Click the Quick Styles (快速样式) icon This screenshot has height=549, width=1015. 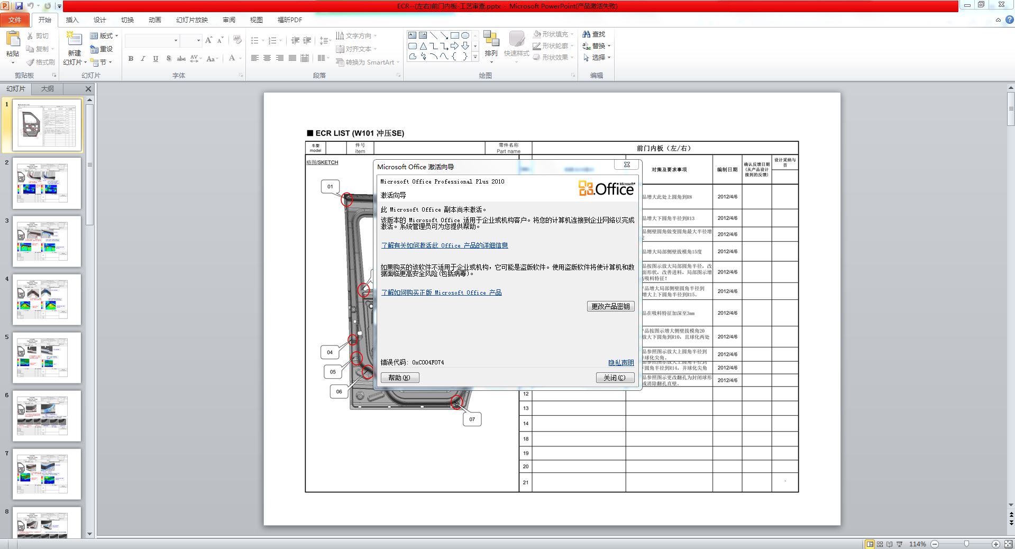tap(516, 39)
